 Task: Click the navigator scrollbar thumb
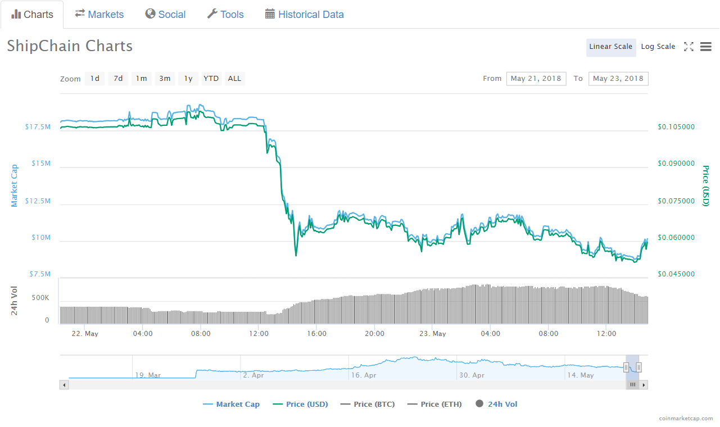tap(633, 385)
